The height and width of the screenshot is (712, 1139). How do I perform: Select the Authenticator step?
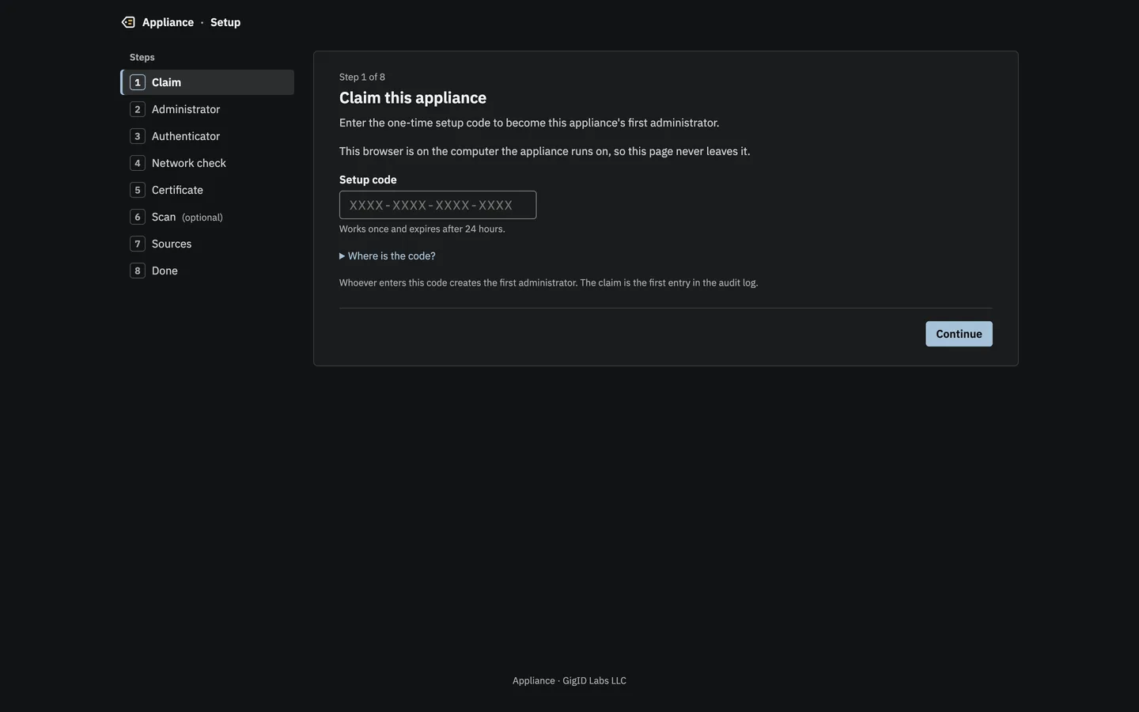point(207,136)
